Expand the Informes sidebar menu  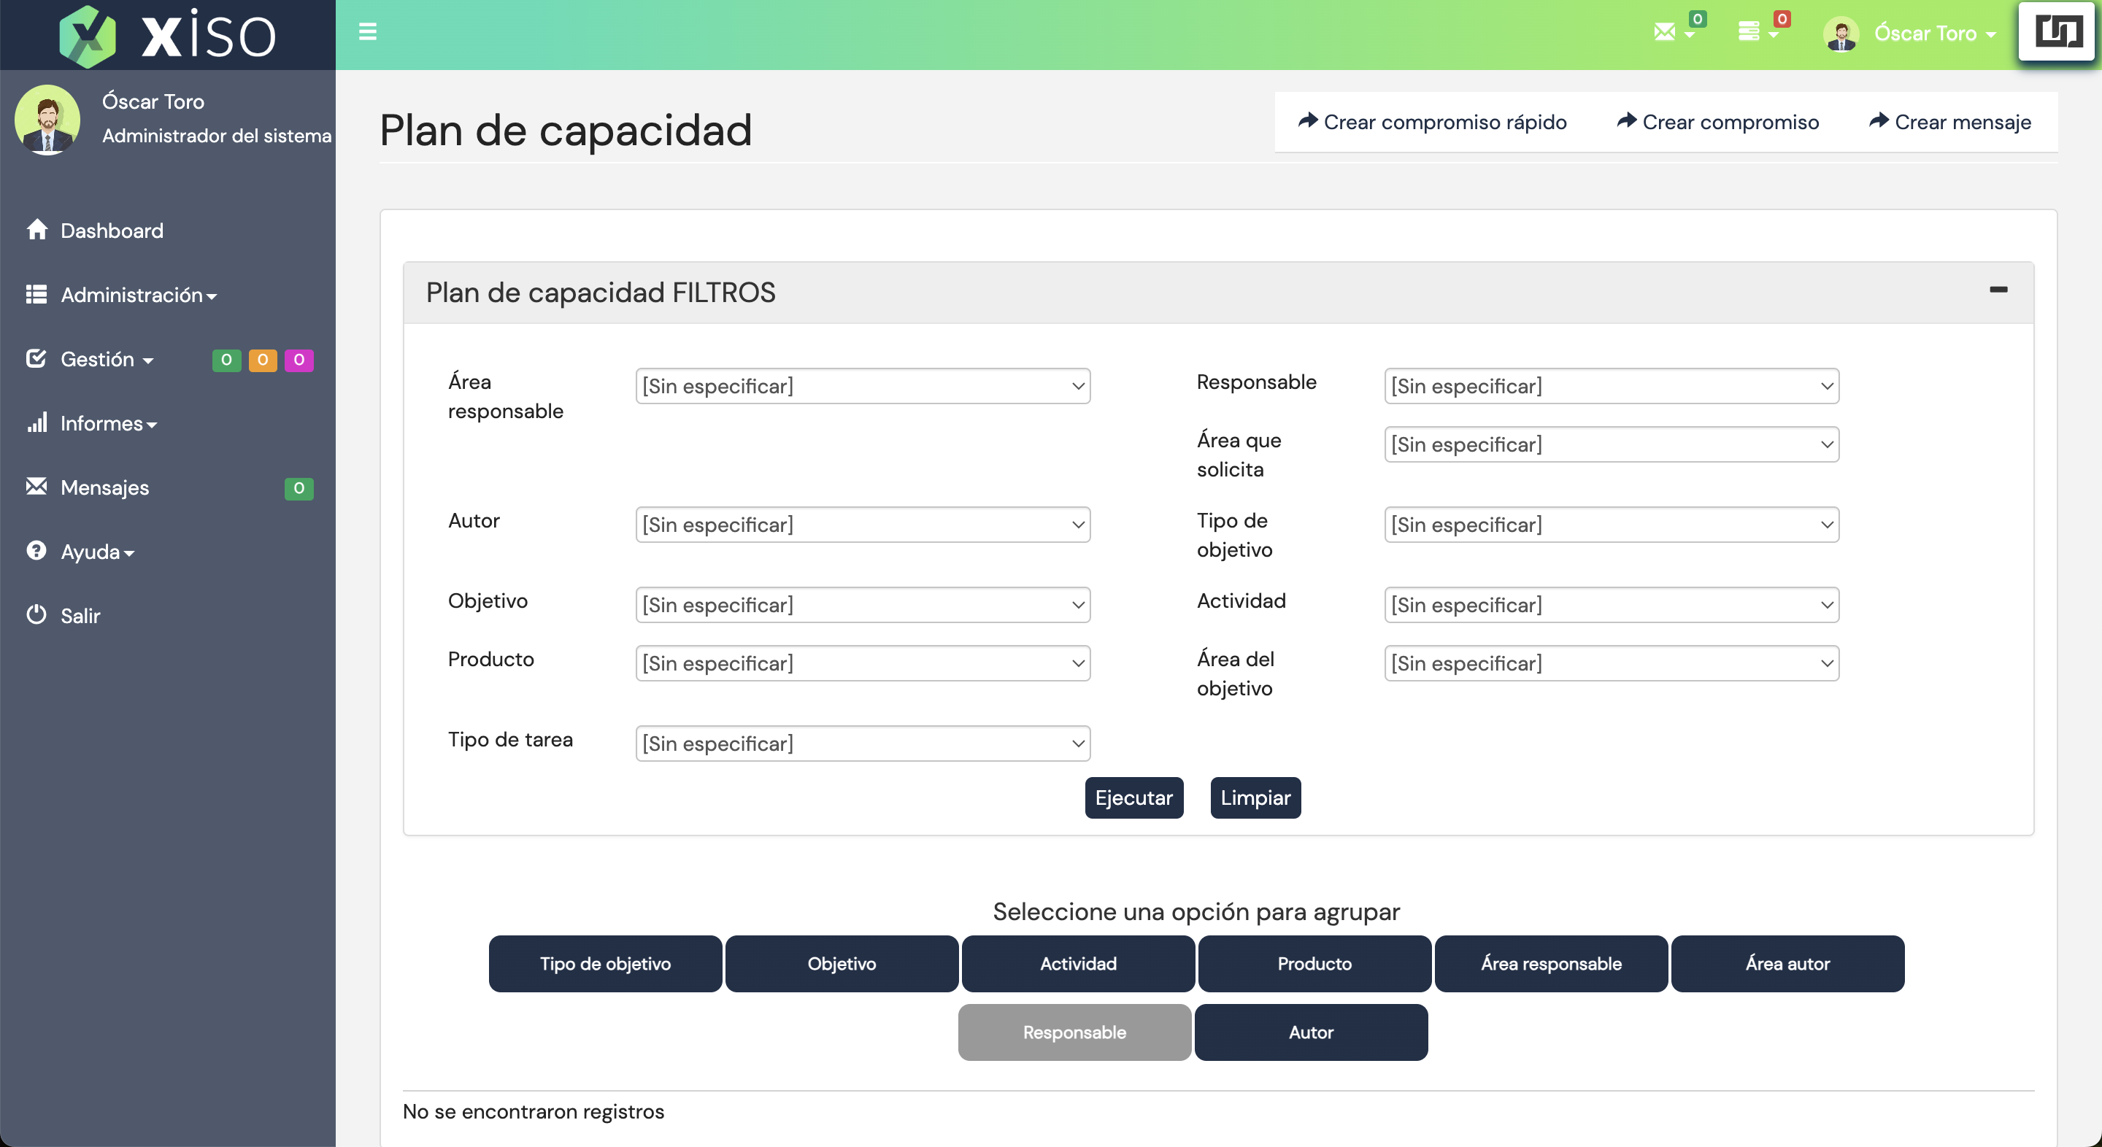[x=108, y=423]
